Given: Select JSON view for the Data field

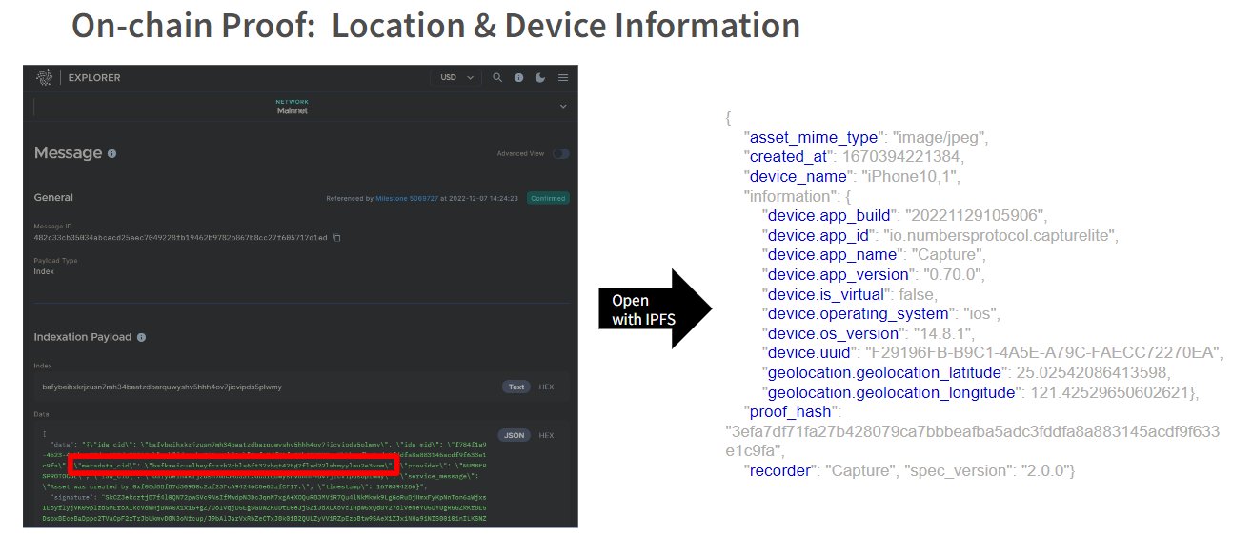Looking at the screenshot, I should coord(514,435).
